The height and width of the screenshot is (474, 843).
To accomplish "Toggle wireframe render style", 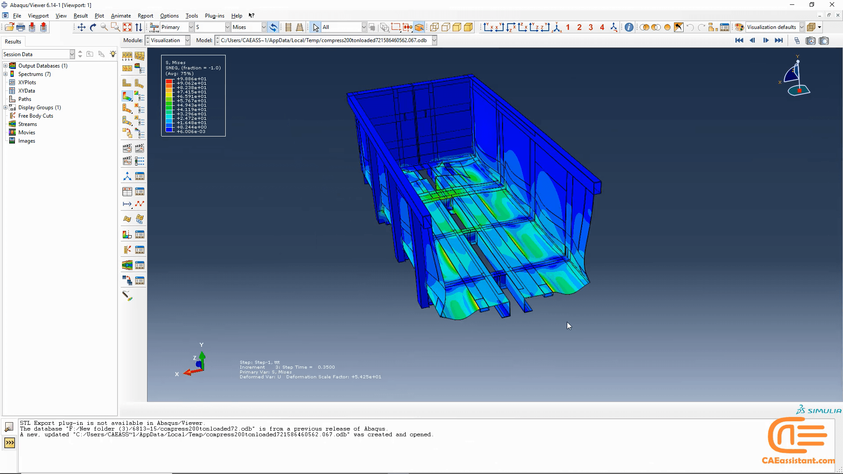I will (x=434, y=27).
